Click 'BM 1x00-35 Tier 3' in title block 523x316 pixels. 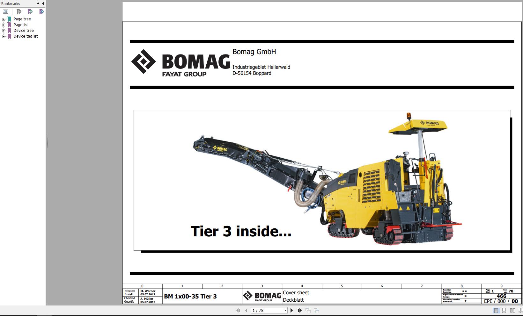tap(190, 297)
